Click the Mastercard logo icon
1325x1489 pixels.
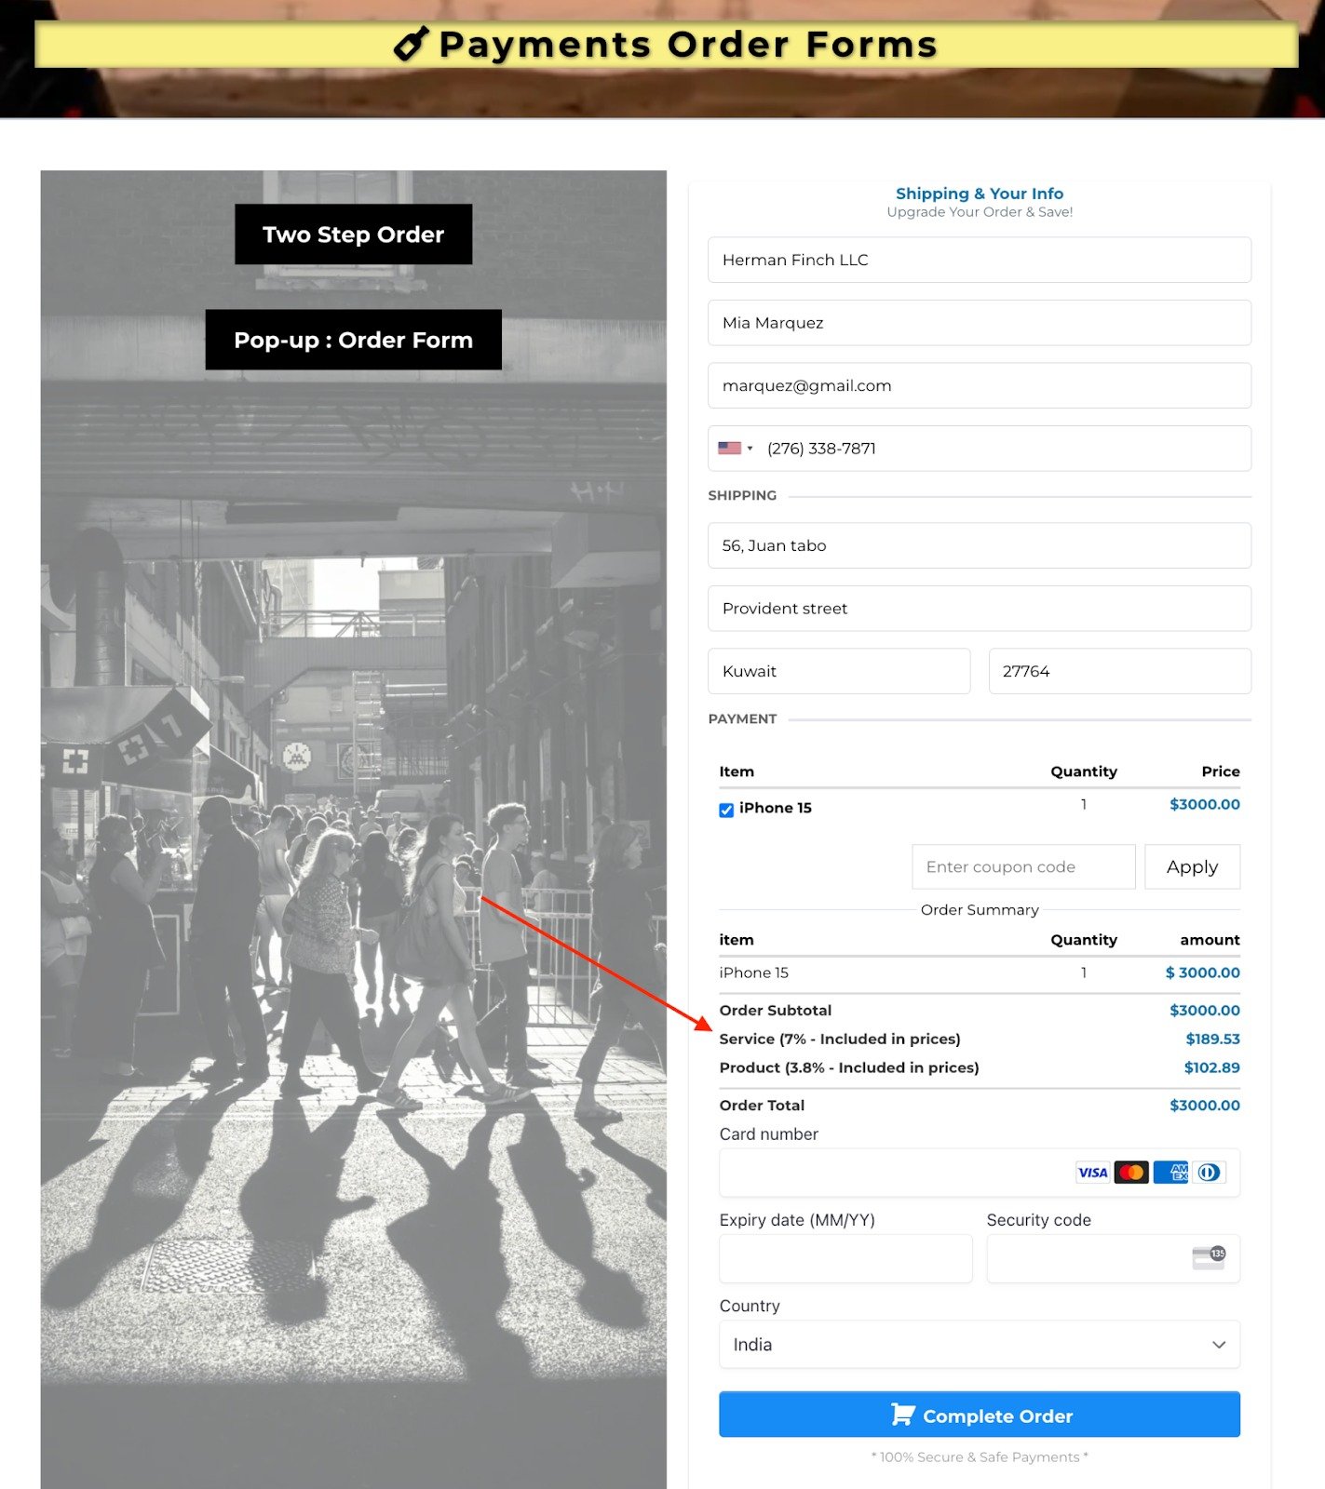[1131, 1173]
